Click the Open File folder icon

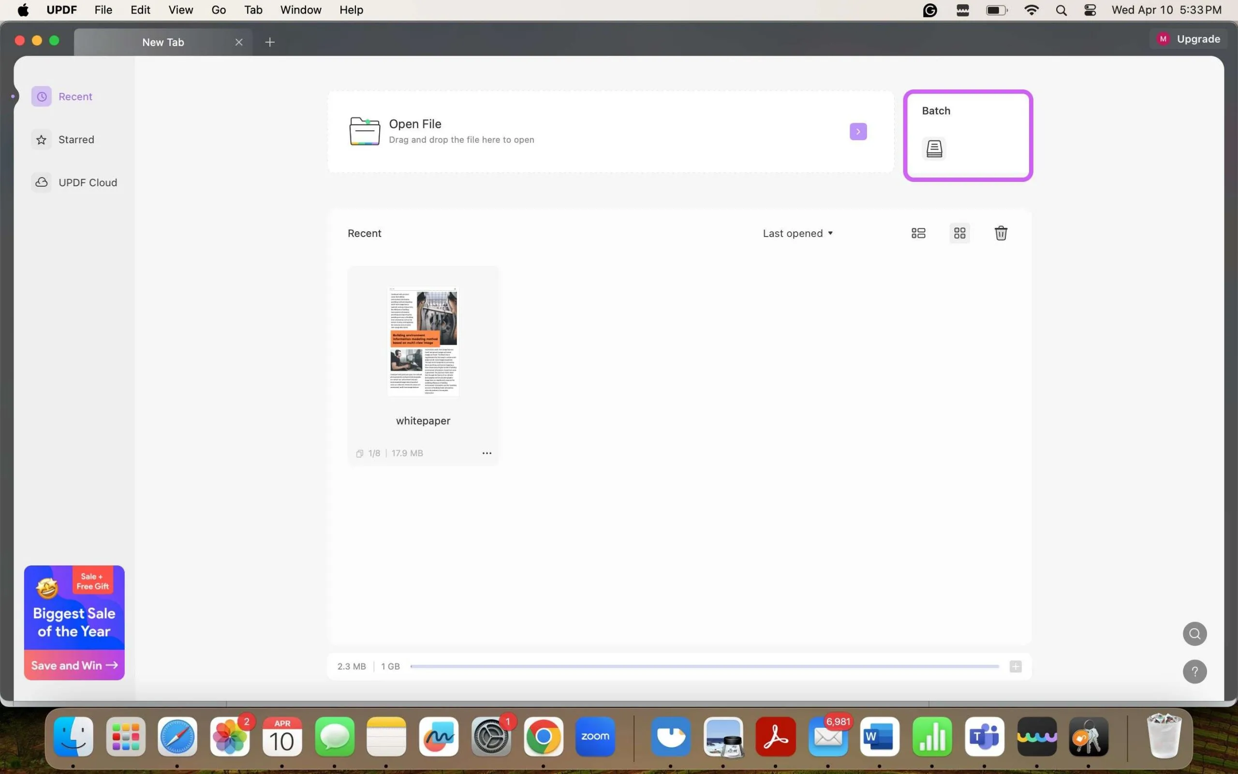pyautogui.click(x=364, y=132)
